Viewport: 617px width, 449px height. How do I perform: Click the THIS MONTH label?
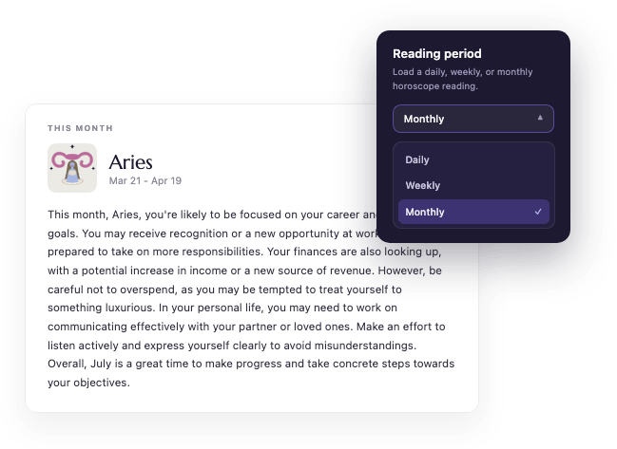click(x=80, y=128)
